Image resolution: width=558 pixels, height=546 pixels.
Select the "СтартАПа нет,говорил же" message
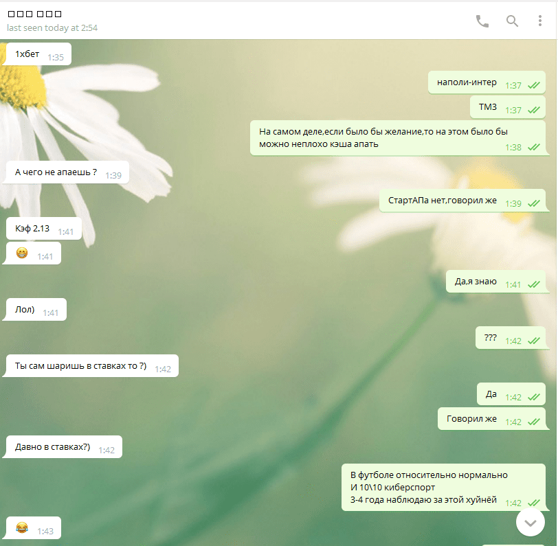(442, 201)
